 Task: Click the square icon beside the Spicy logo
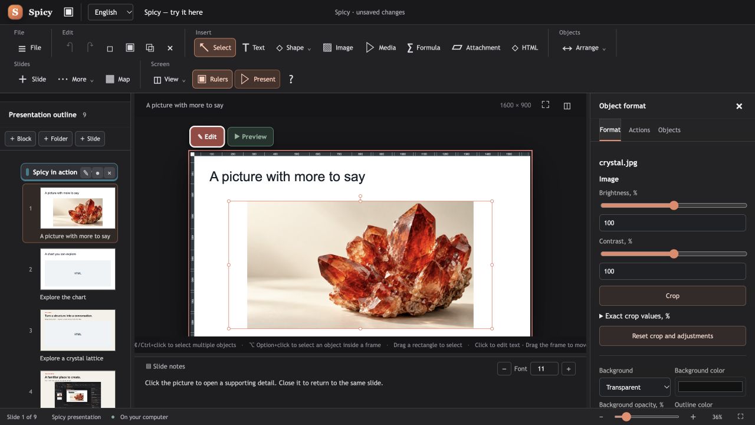[x=68, y=12]
